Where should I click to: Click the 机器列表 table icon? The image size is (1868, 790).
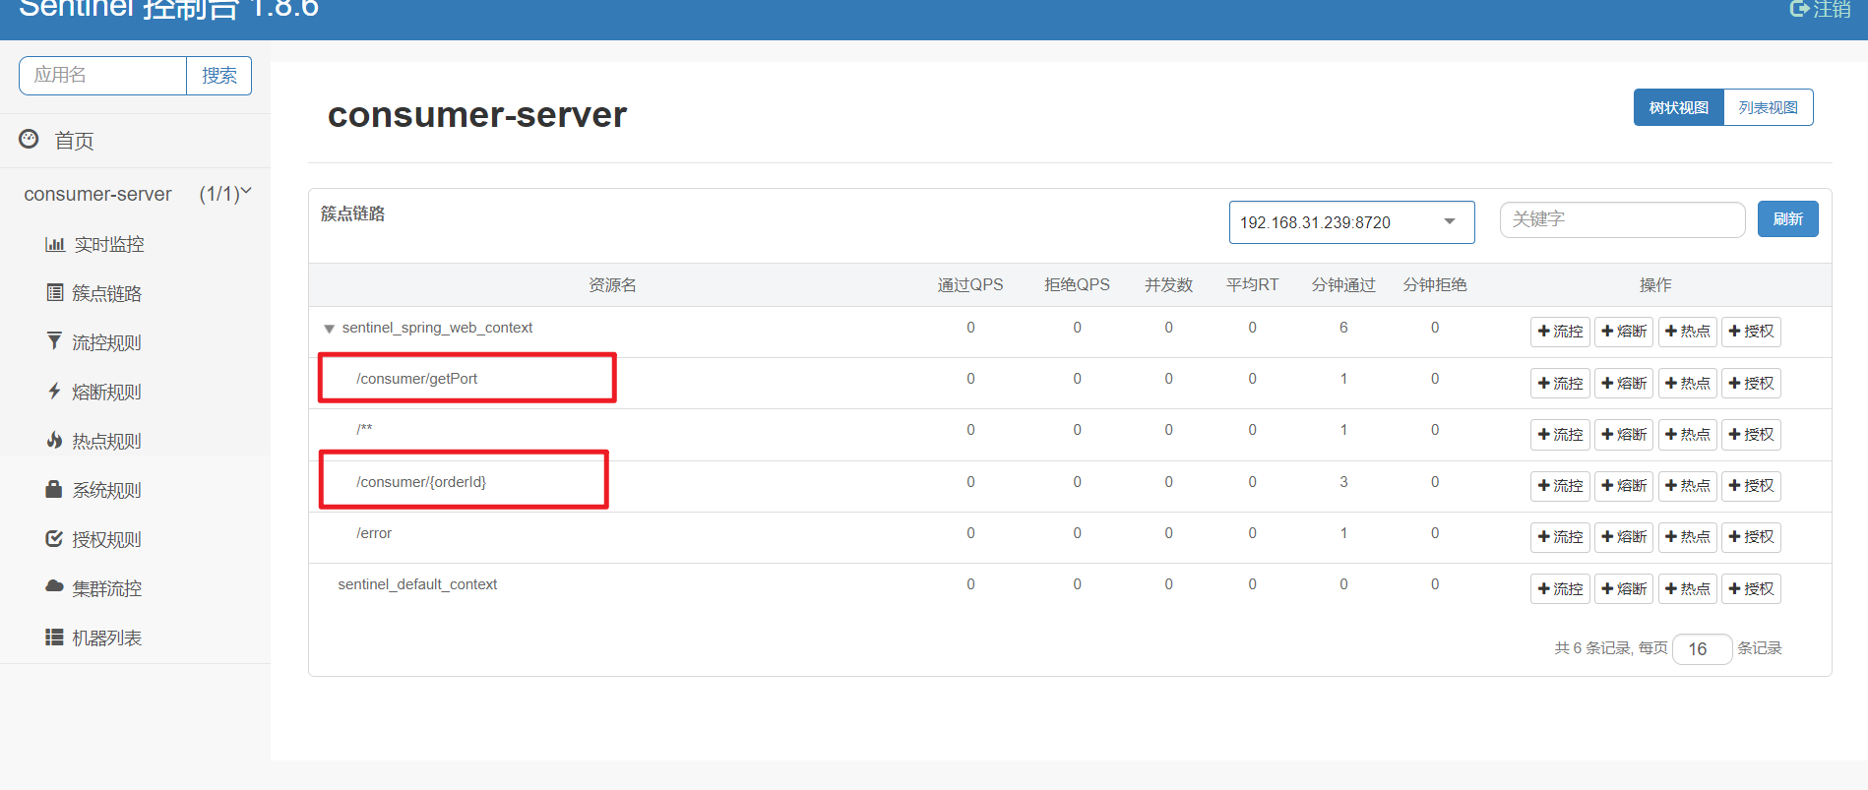pos(54,637)
